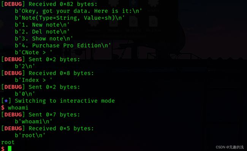
Task: Select the '4. Purchase Pro Edition' line
Action: tap(63, 46)
